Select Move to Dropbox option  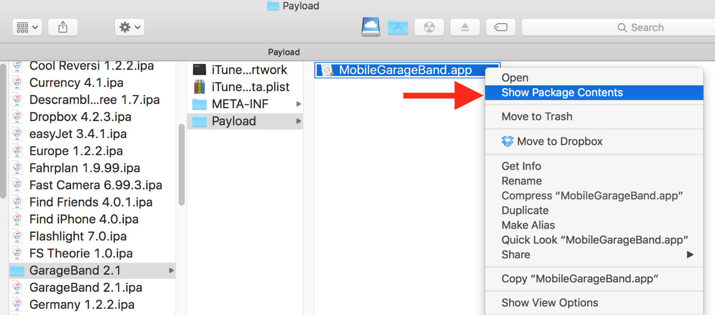(594, 141)
